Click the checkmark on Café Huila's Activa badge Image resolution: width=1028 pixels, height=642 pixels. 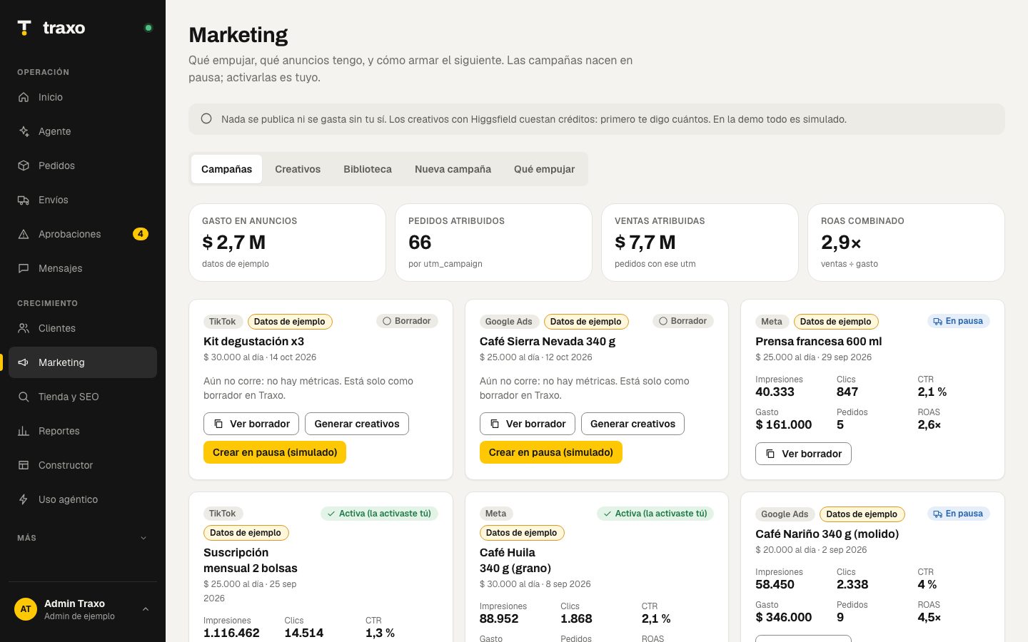[608, 514]
